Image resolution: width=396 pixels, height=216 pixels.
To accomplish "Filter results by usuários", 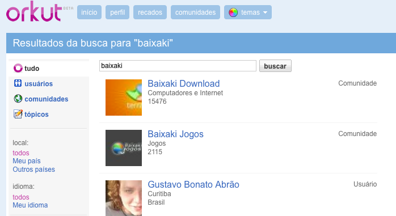I will 39,83.
